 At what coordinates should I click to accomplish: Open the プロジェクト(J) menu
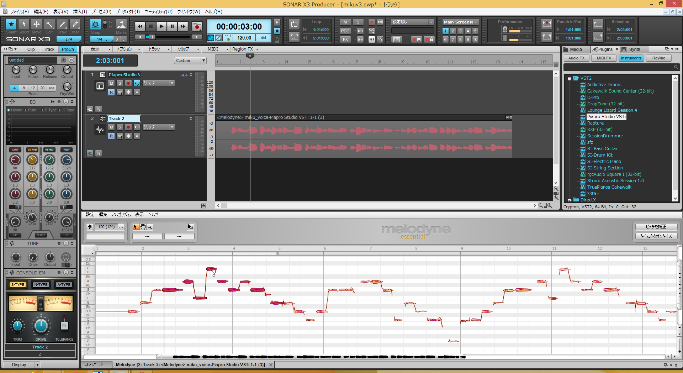[x=128, y=12]
